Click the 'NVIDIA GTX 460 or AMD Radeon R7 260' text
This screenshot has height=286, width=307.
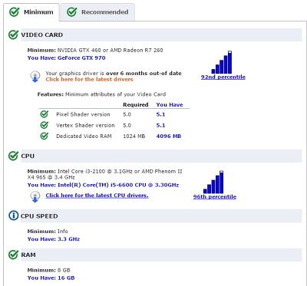point(110,50)
